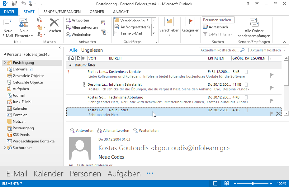Open the Help question mark
The height and width of the screenshot is (187, 289).
248,3
